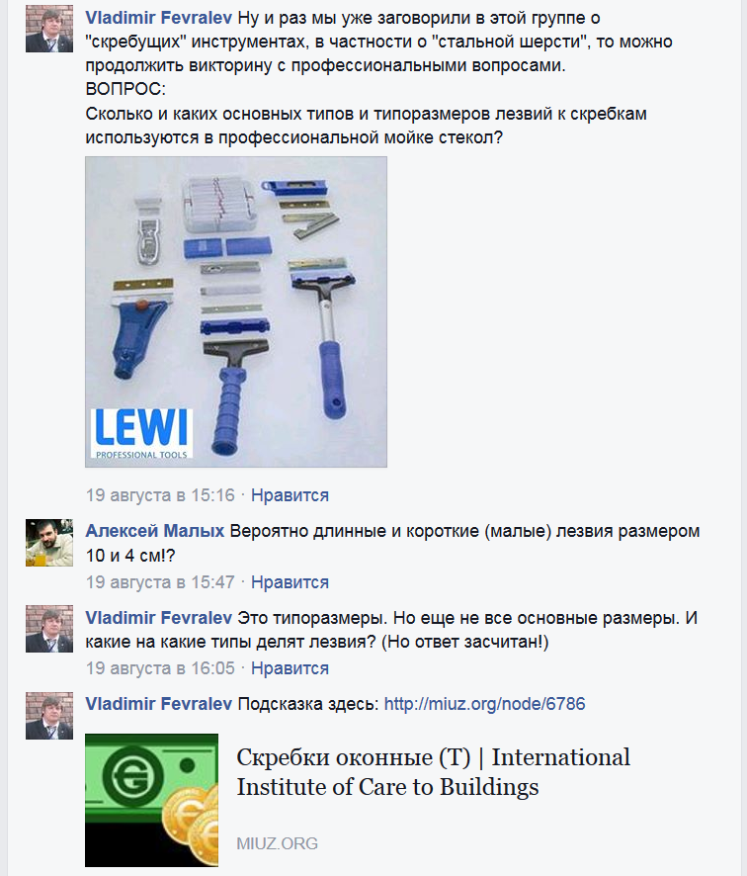Click Vladimir Fevralev's avatar beside the Подсказка comment
This screenshot has width=747, height=876.
tap(49, 716)
